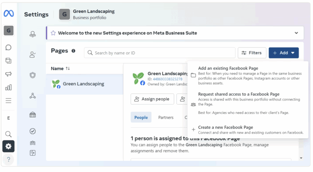Image resolution: width=313 pixels, height=172 pixels.
Task: Open the Insights bar chart icon
Action: tap(8, 87)
